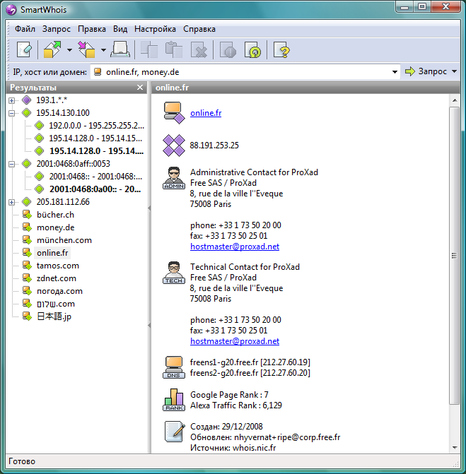
Task: Click the details pane scroll down arrow
Action: pos(455,448)
